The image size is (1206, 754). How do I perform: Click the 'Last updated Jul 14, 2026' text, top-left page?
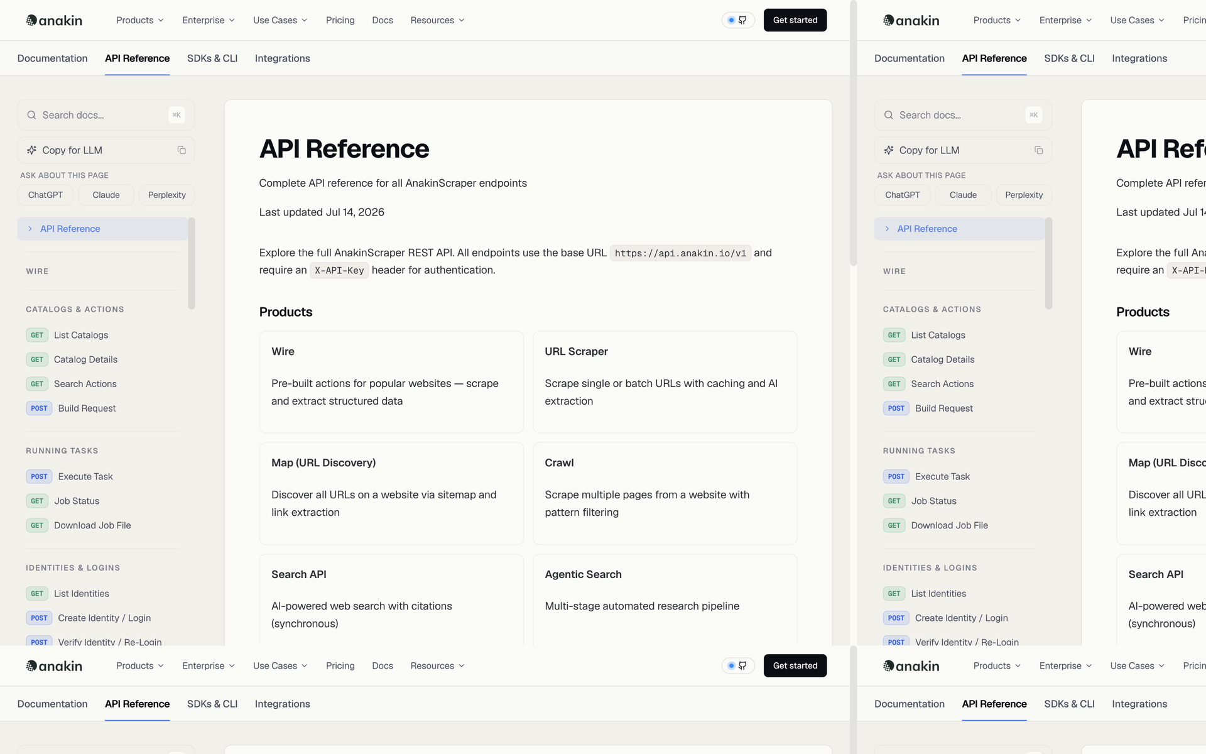click(x=322, y=212)
